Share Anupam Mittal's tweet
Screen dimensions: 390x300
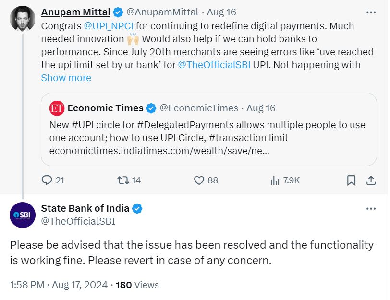371,180
